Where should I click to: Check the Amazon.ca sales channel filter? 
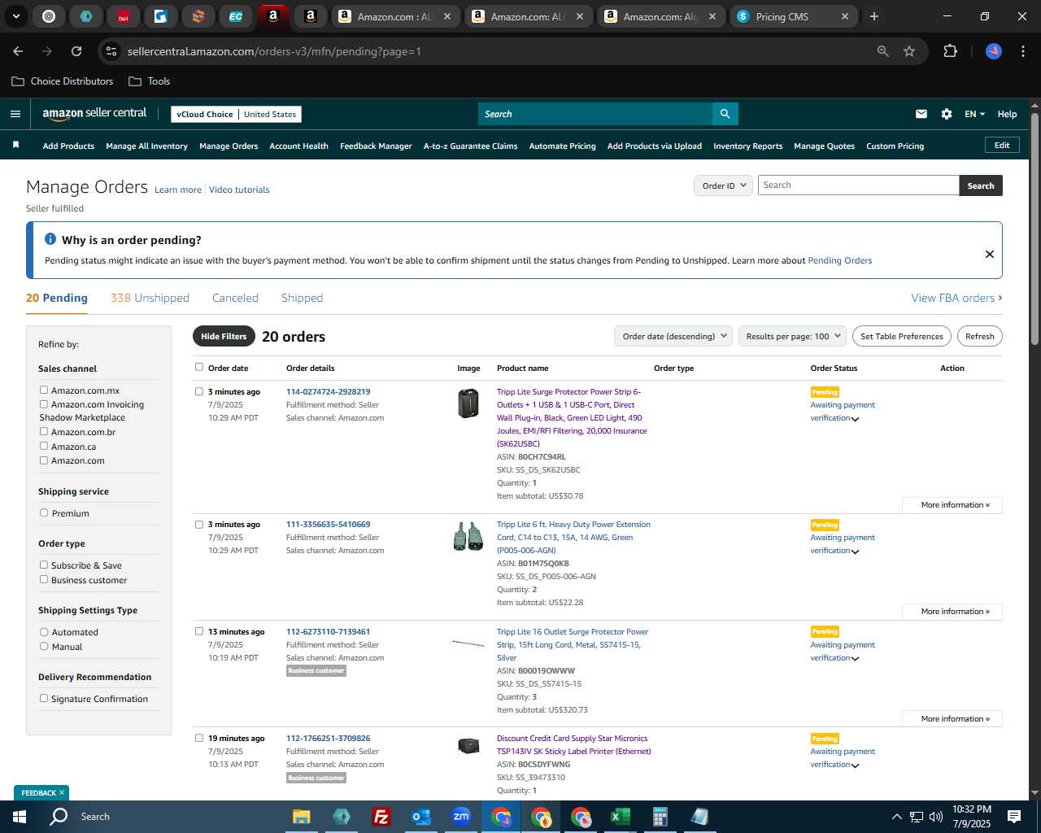(44, 446)
